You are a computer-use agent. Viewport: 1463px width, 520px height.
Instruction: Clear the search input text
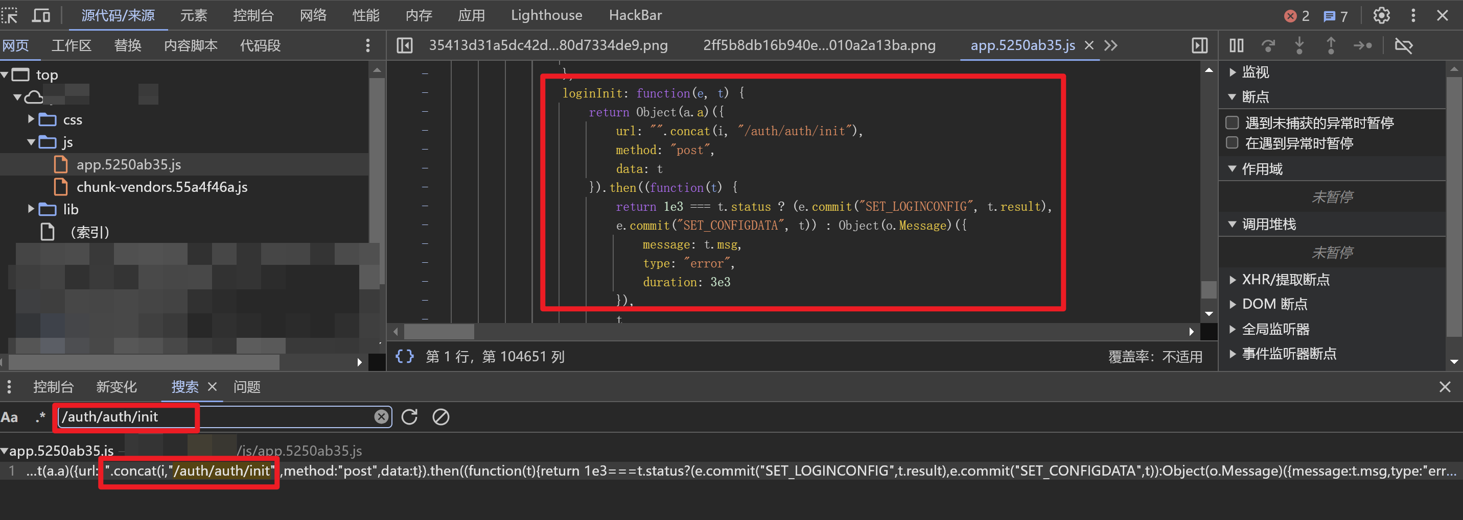click(382, 417)
